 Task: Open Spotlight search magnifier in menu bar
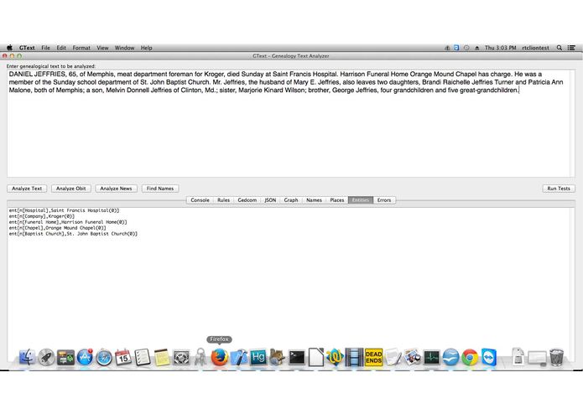point(559,48)
